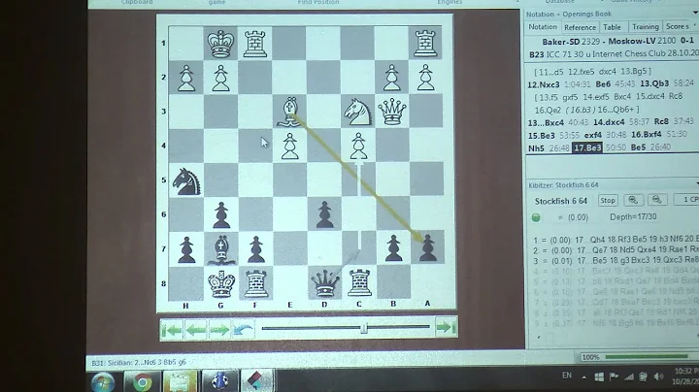The image size is (699, 392).
Task: Open the Notation pane dropdown arrow
Action: tap(696, 14)
